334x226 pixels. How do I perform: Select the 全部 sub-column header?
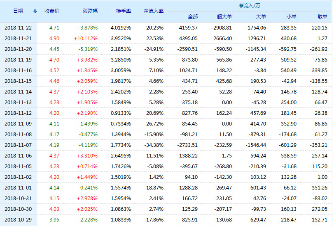pyautogui.click(x=192, y=17)
